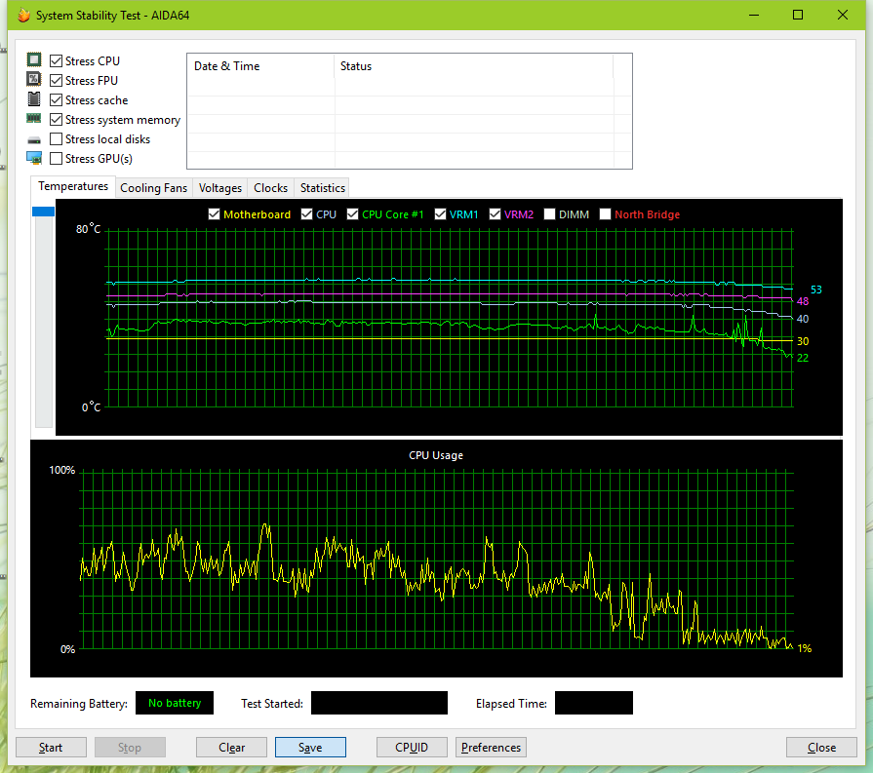Open the Clocks tab

click(270, 188)
